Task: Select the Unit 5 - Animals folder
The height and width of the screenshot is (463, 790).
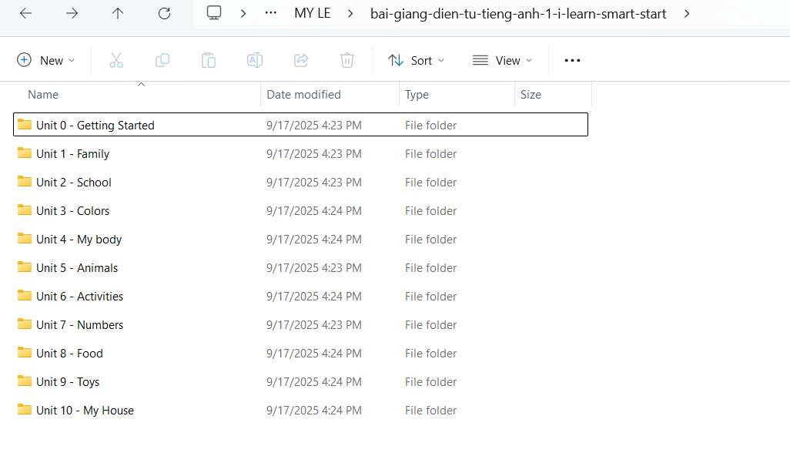Action: coord(77,268)
